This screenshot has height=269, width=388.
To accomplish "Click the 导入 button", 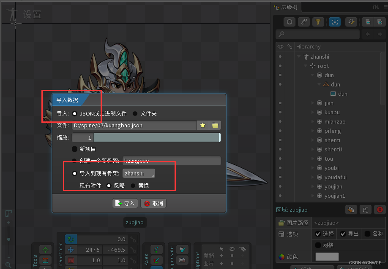I will click(x=125, y=203).
